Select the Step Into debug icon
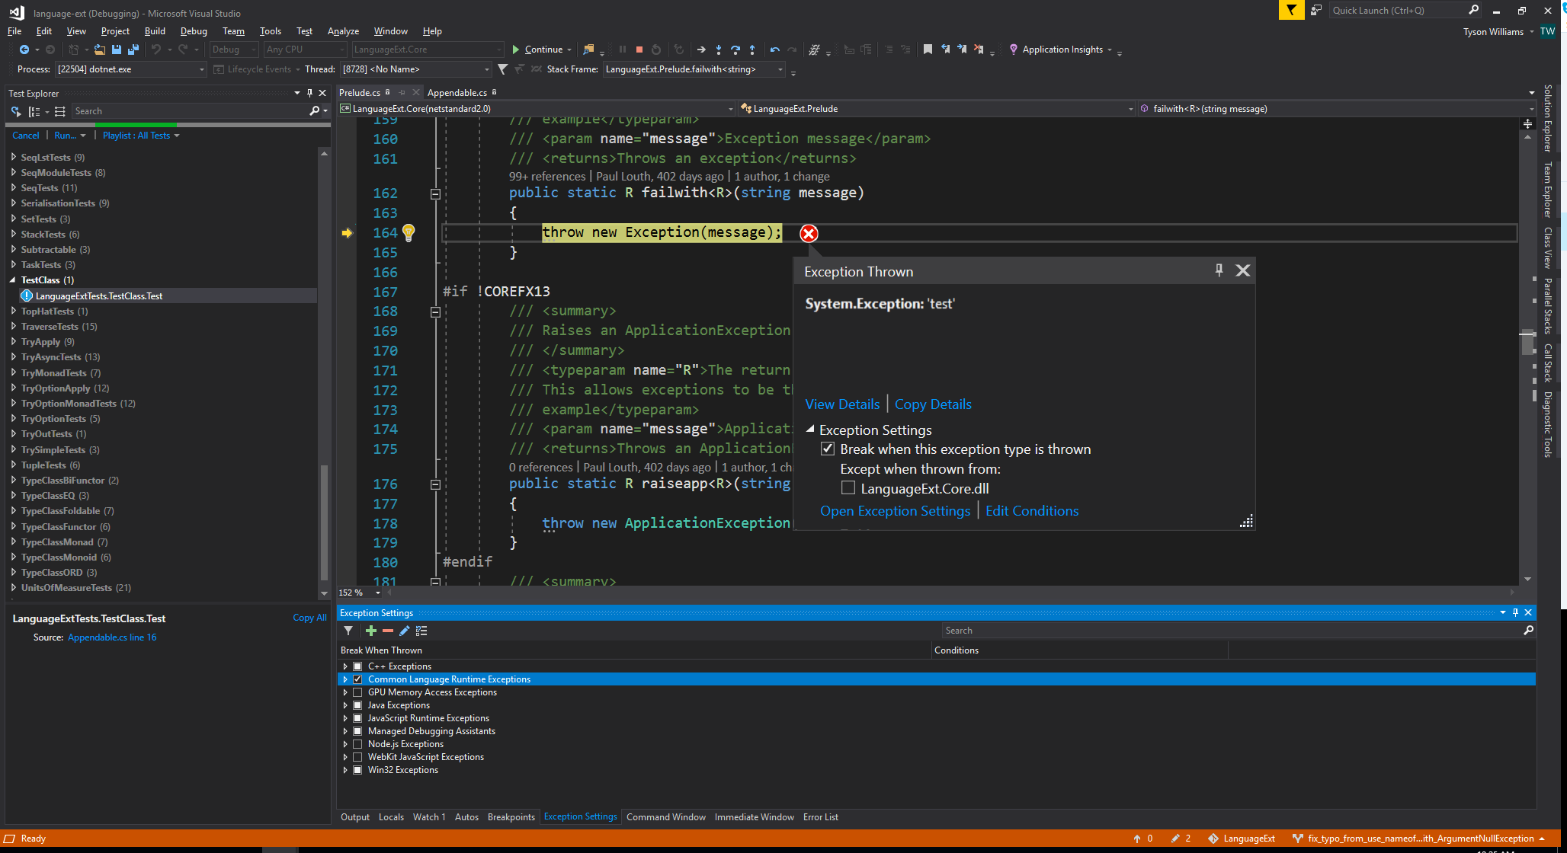The height and width of the screenshot is (853, 1567). coord(719,50)
